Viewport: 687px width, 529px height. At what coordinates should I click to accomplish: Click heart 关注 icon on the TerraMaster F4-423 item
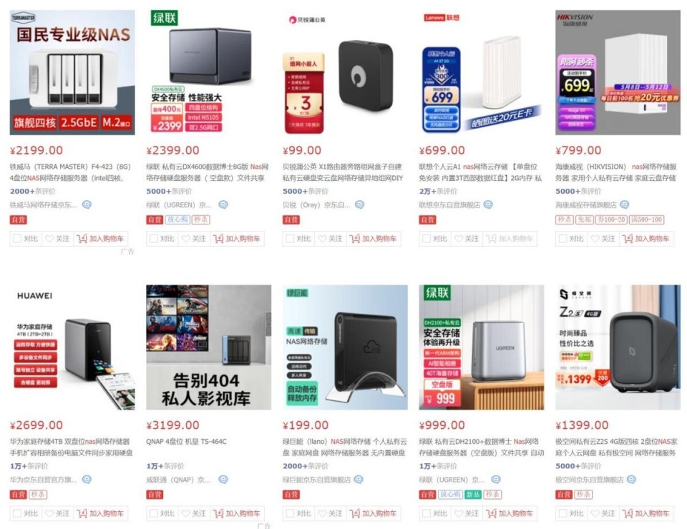point(49,239)
